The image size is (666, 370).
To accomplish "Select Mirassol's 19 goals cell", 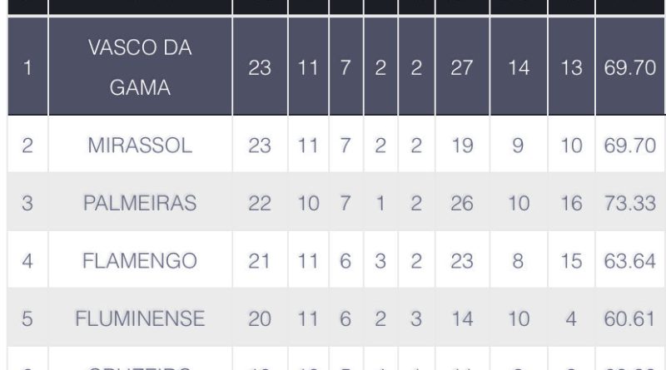I will pos(461,146).
